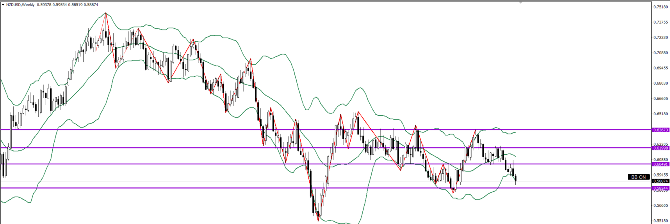
Task: Click the 0.60491 purple price tag
Action: [661, 164]
